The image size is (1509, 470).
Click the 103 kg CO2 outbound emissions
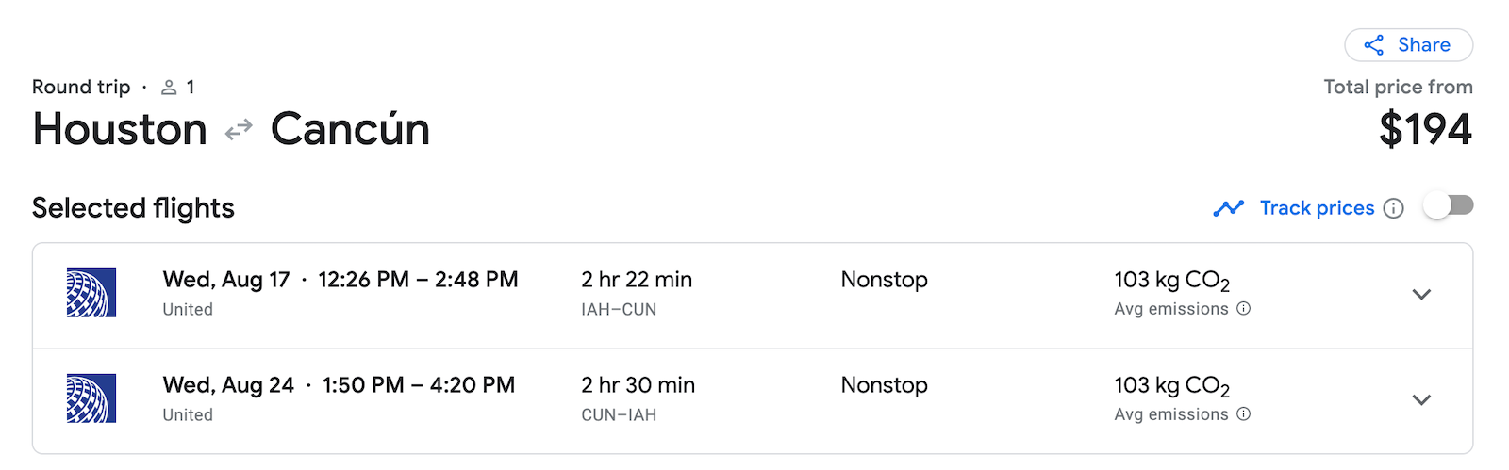[x=1172, y=281]
